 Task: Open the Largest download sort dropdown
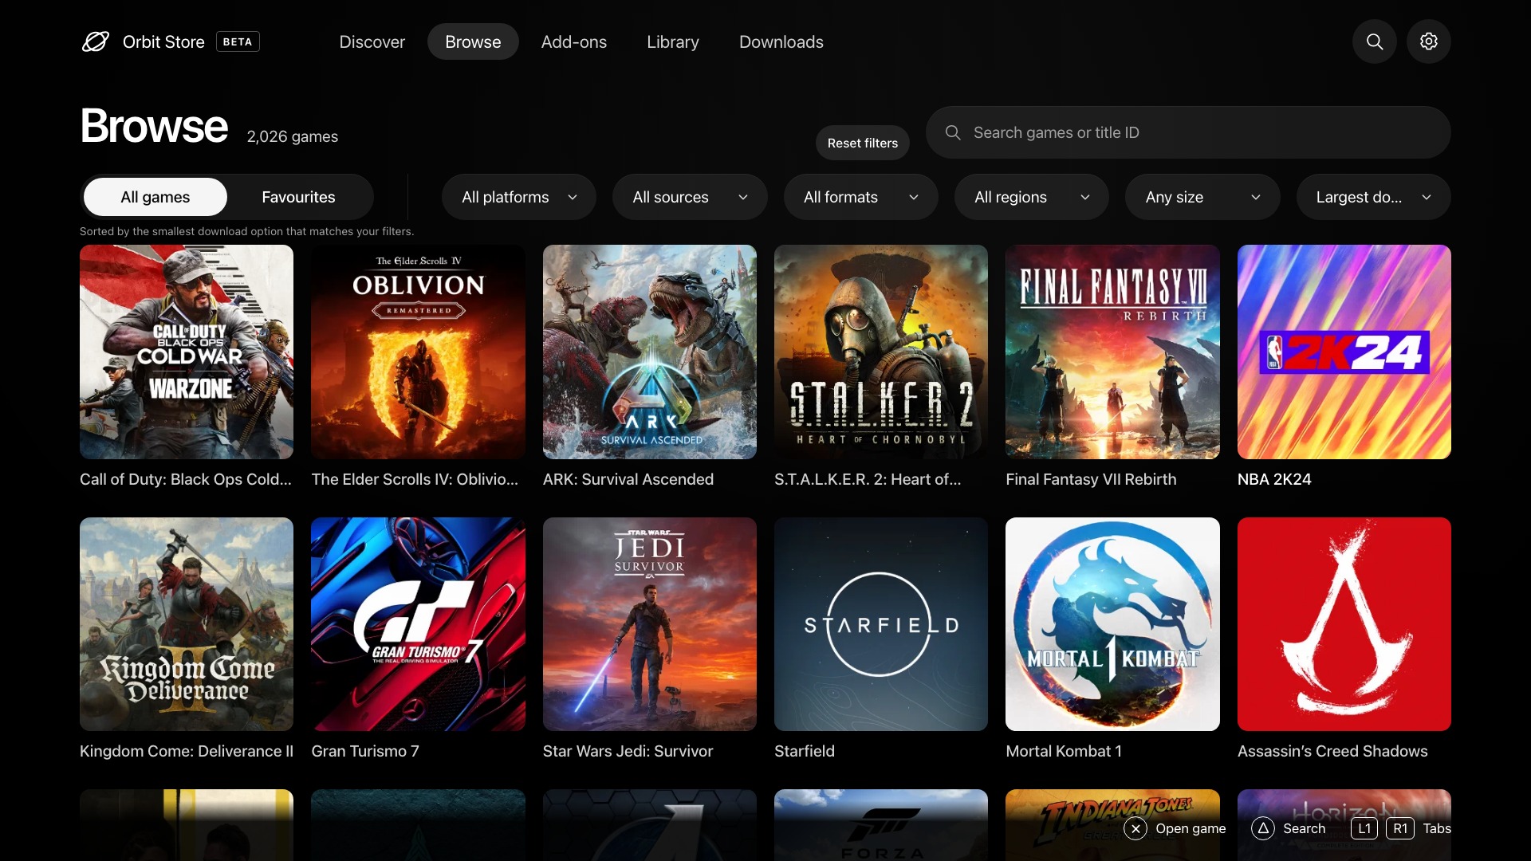coord(1374,197)
